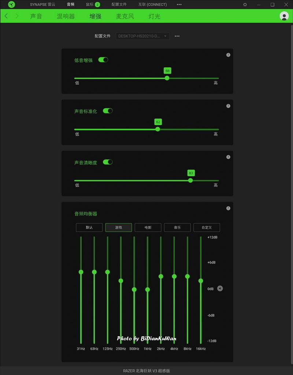Click the 低音增强 slider handle at 68

point(167,78)
